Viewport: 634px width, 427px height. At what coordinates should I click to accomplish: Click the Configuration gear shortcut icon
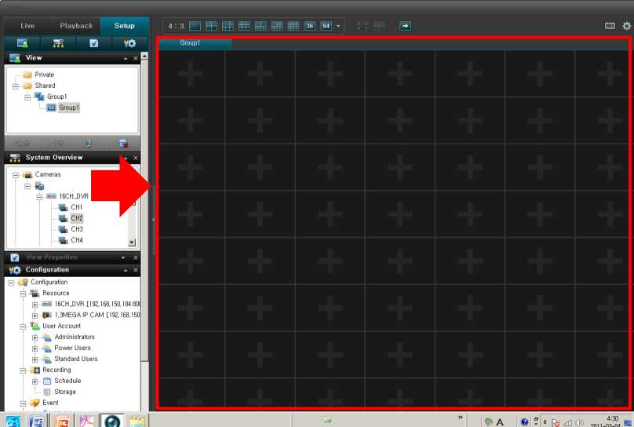tap(128, 43)
